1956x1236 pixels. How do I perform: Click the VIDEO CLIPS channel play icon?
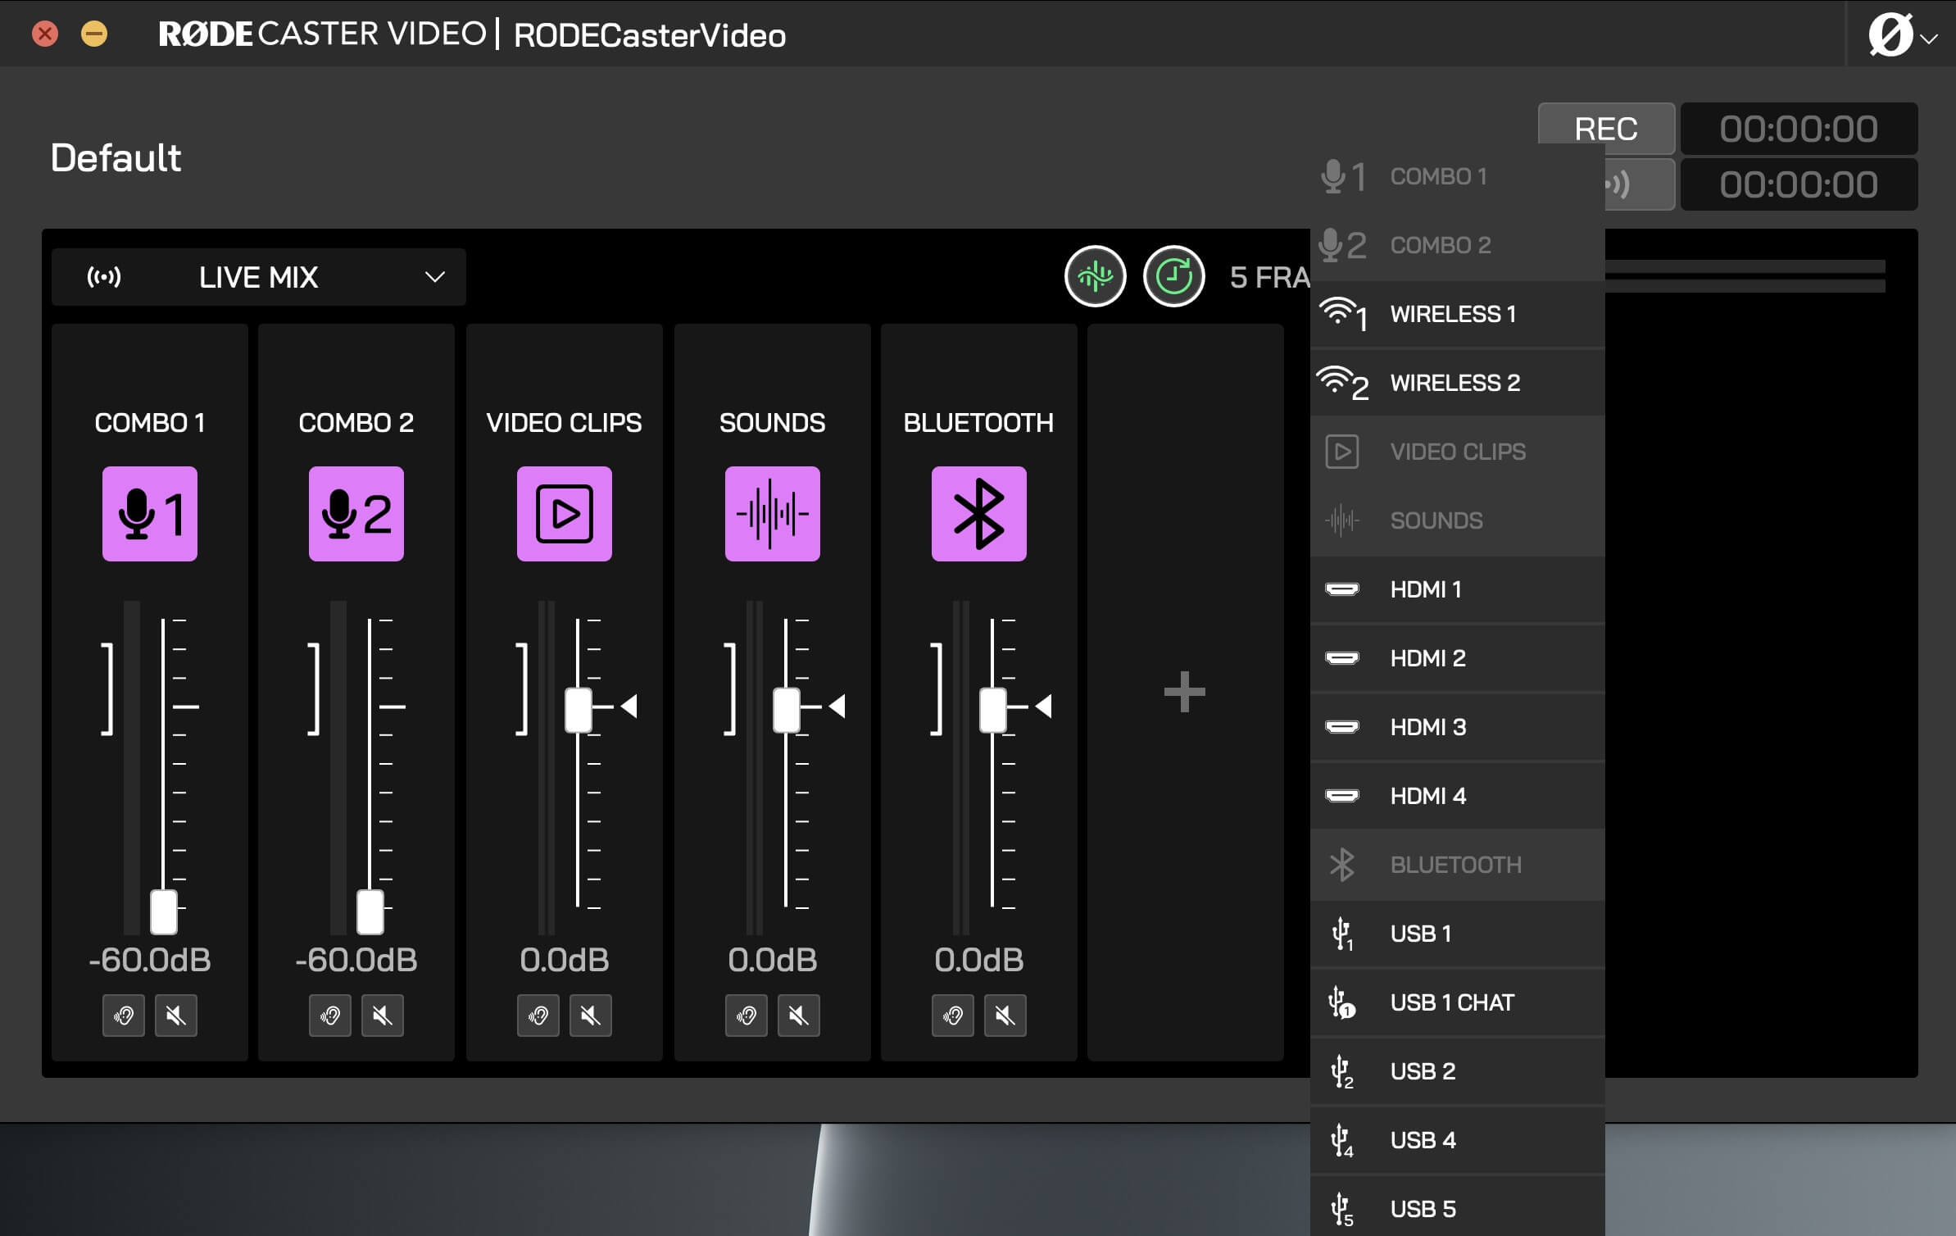click(x=565, y=514)
